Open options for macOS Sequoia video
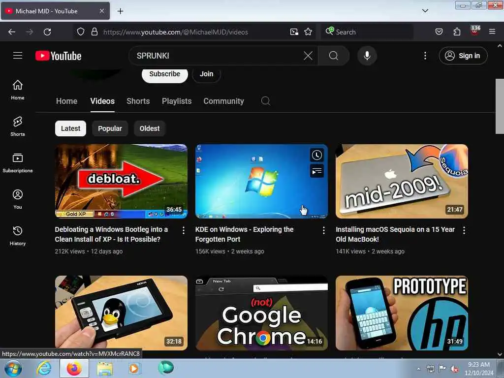This screenshot has width=504, height=378. tap(464, 230)
